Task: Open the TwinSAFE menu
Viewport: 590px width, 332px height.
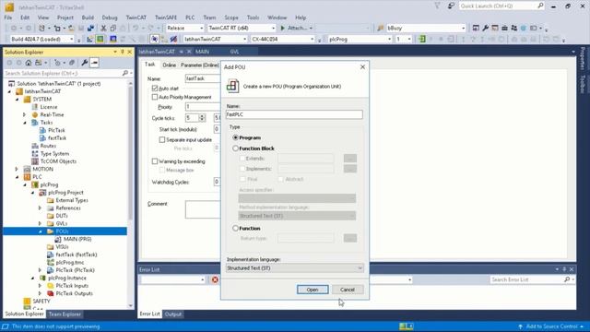Action: click(x=166, y=18)
